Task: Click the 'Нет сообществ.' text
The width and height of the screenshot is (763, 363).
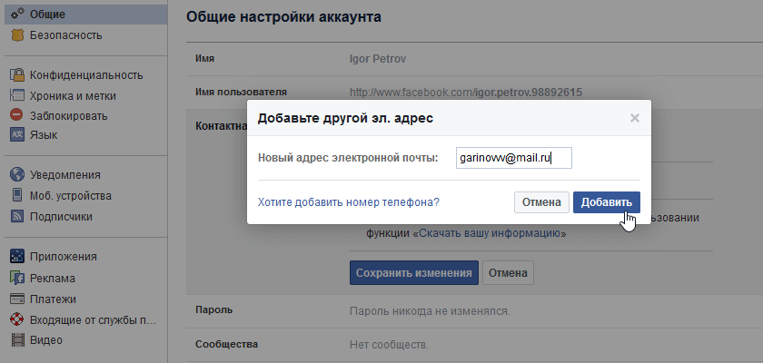Action: (389, 345)
